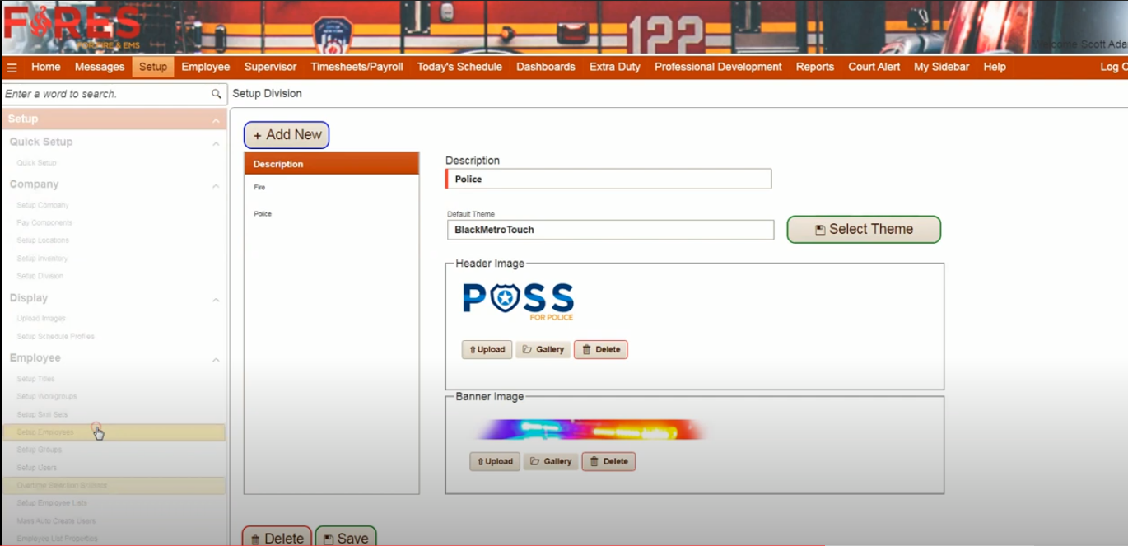This screenshot has height=546, width=1128.
Task: Open Today's Schedule
Action: pos(459,67)
